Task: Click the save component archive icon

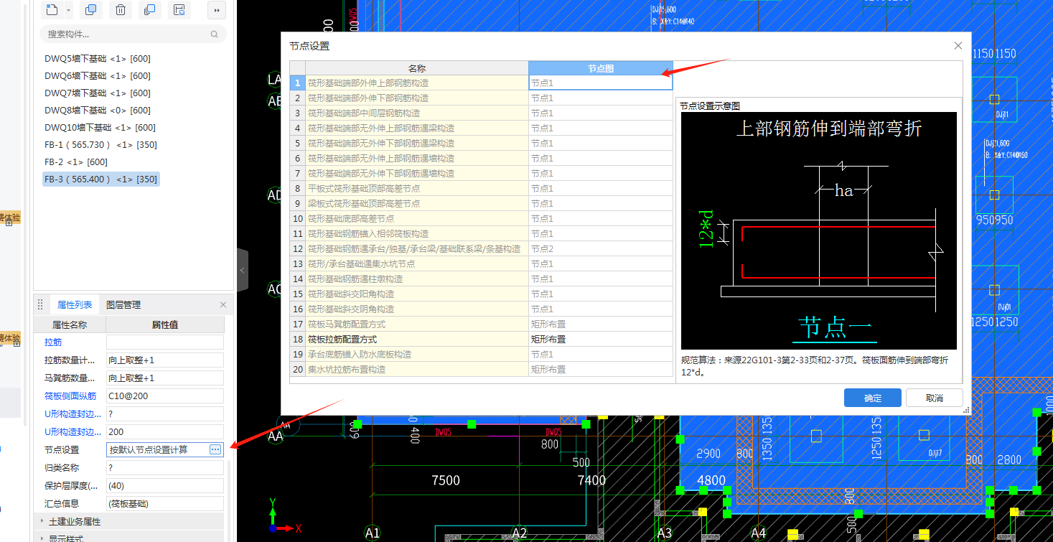Action: [179, 9]
